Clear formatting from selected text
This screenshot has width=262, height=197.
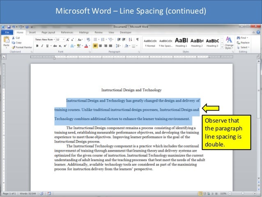click(88, 39)
